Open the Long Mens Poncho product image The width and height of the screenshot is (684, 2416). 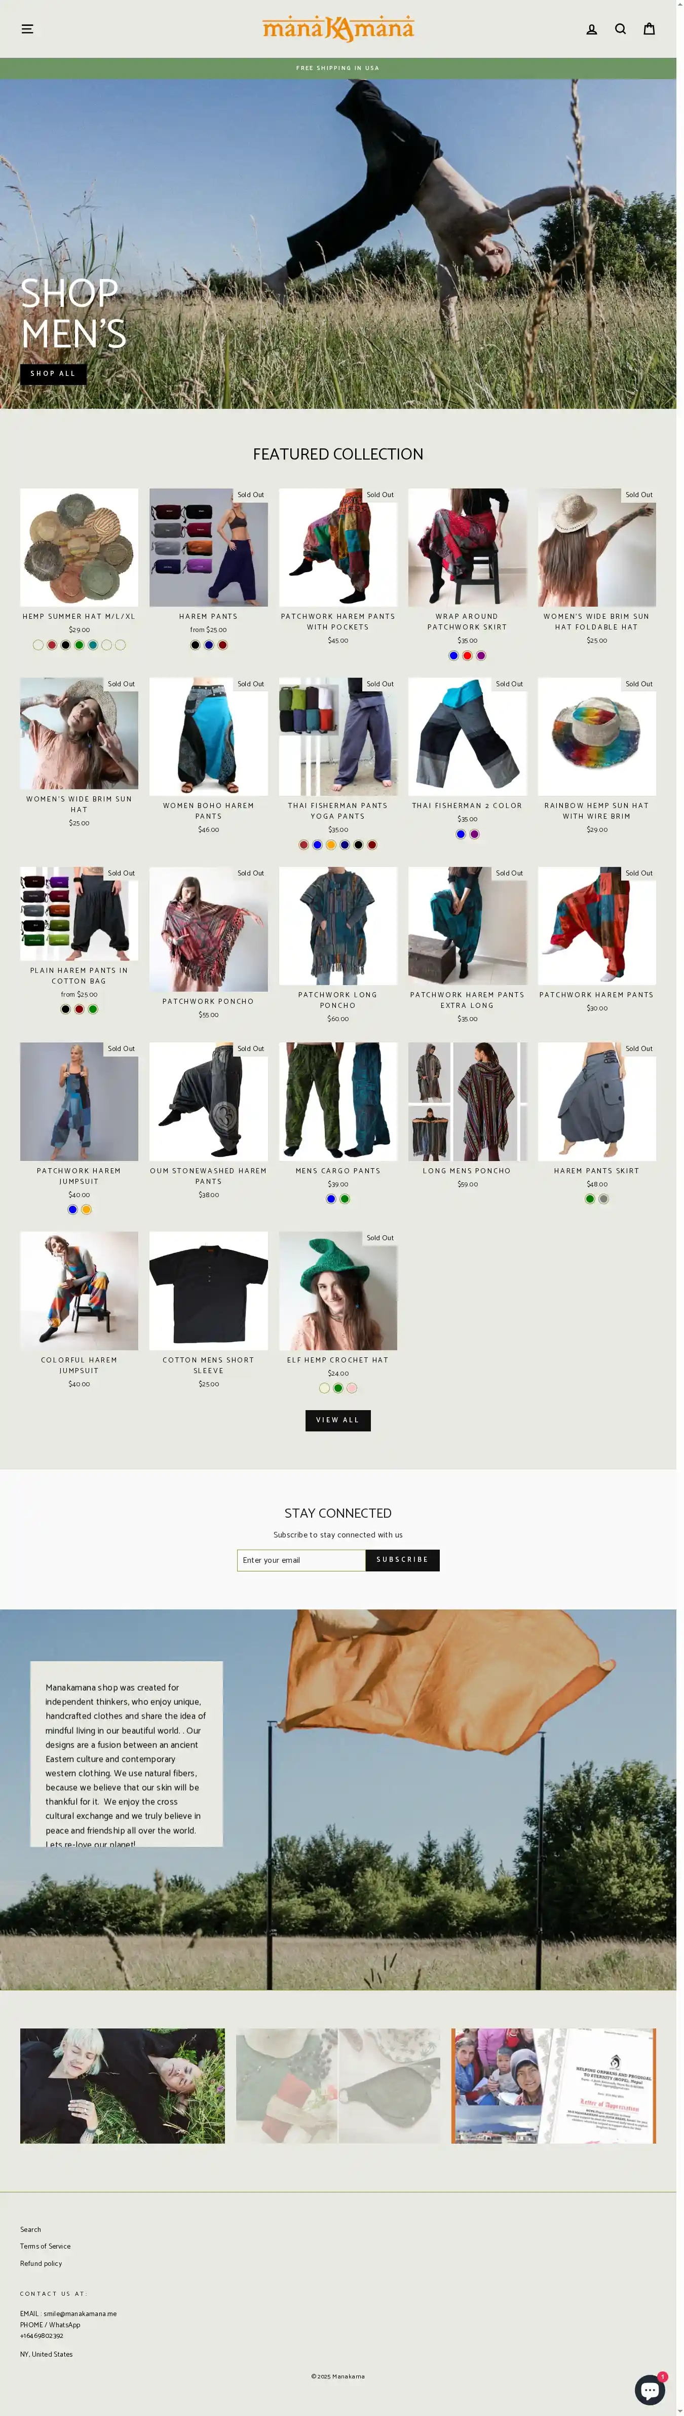[468, 1102]
